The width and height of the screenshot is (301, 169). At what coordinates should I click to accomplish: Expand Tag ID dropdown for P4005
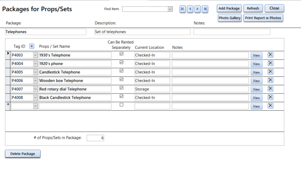click(x=35, y=72)
